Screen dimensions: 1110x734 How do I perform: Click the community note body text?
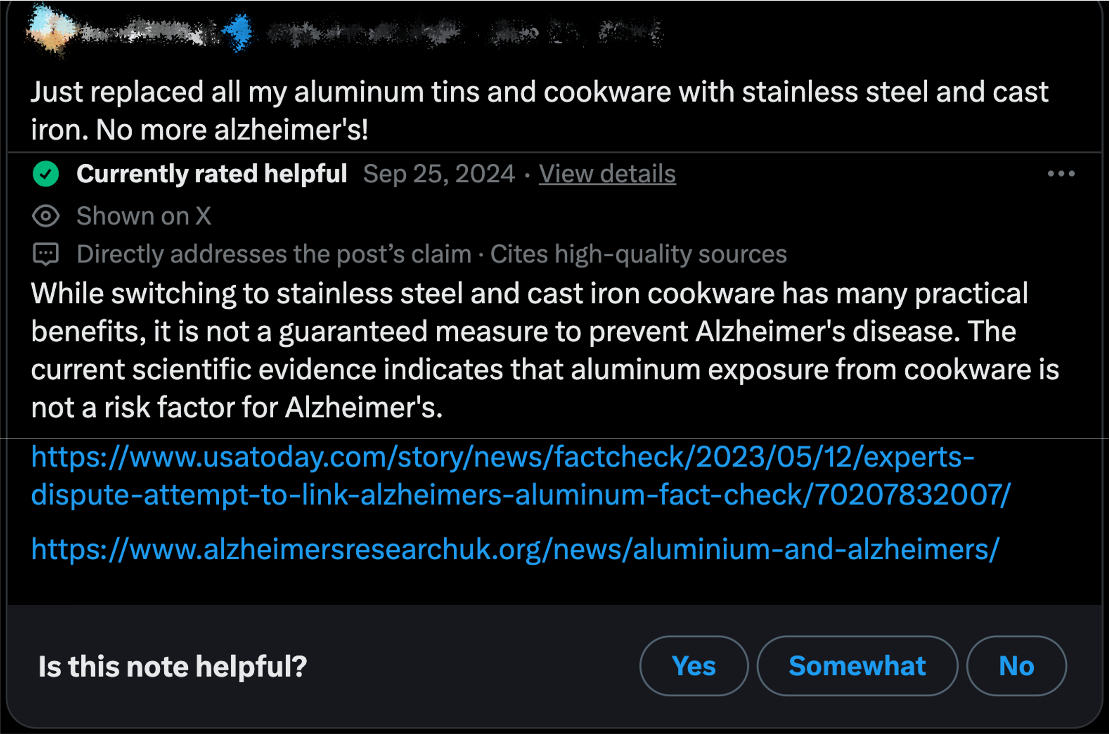coord(543,350)
